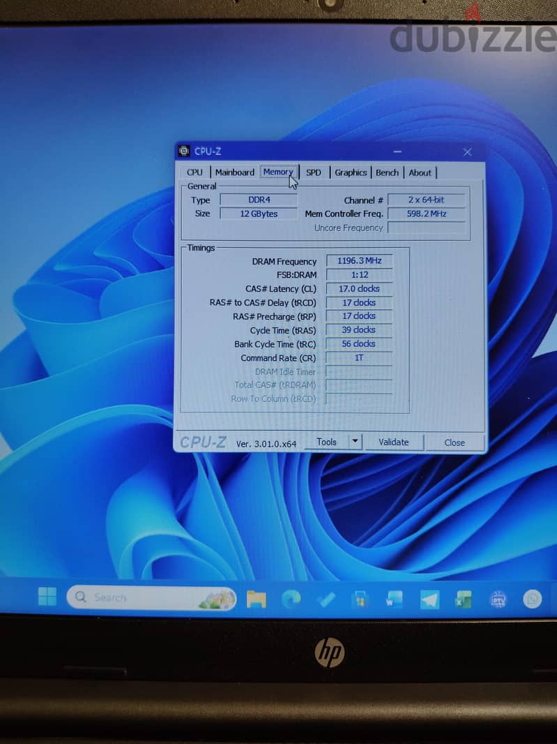Minimize the CPU-Z window
The image size is (557, 744).
tap(397, 152)
